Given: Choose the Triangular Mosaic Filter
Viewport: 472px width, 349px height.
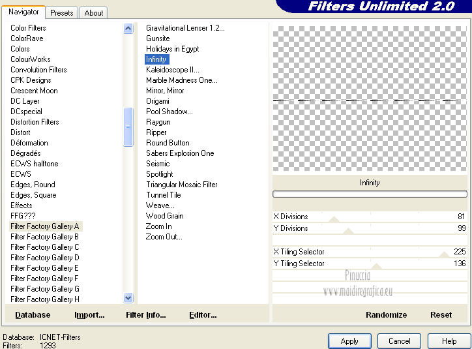Looking at the screenshot, I should point(182,185).
